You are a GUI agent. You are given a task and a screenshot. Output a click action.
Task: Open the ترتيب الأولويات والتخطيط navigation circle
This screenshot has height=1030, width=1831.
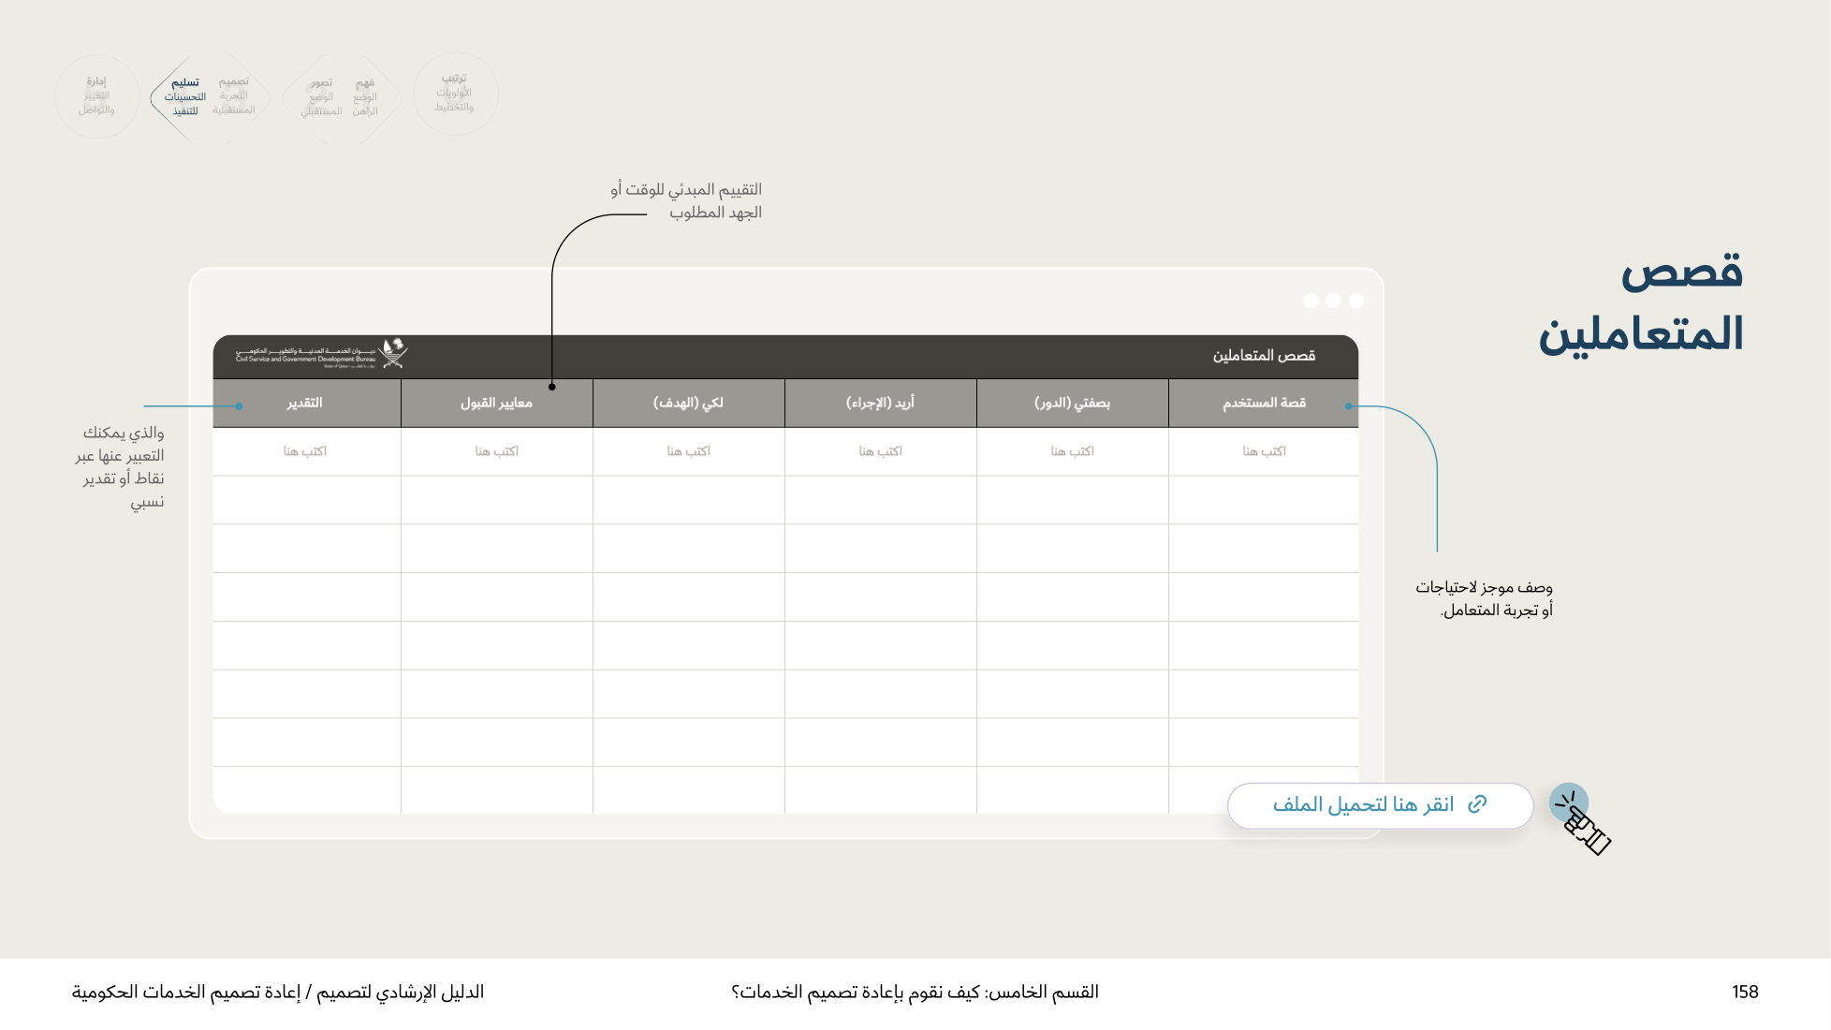click(455, 94)
